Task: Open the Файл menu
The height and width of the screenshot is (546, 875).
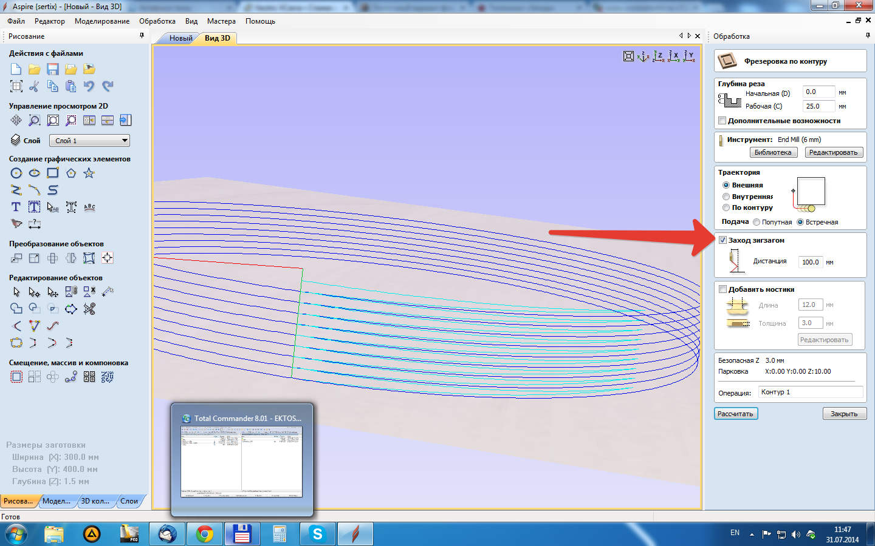Action: click(16, 21)
